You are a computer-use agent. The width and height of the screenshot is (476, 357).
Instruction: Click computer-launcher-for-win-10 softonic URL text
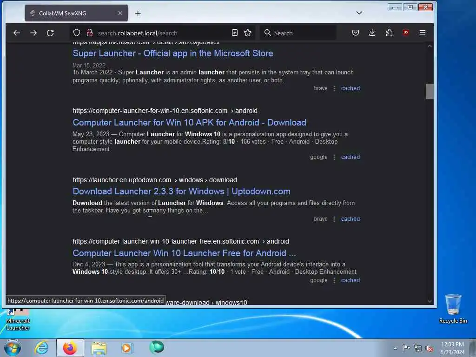click(x=150, y=111)
